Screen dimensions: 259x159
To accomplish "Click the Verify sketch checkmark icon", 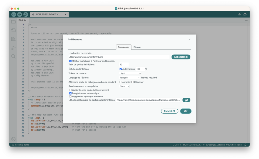I will (14, 14).
